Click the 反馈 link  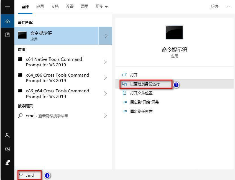pos(214,7)
